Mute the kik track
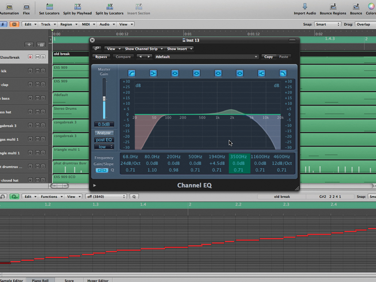This screenshot has width=376, height=282. tap(38, 71)
